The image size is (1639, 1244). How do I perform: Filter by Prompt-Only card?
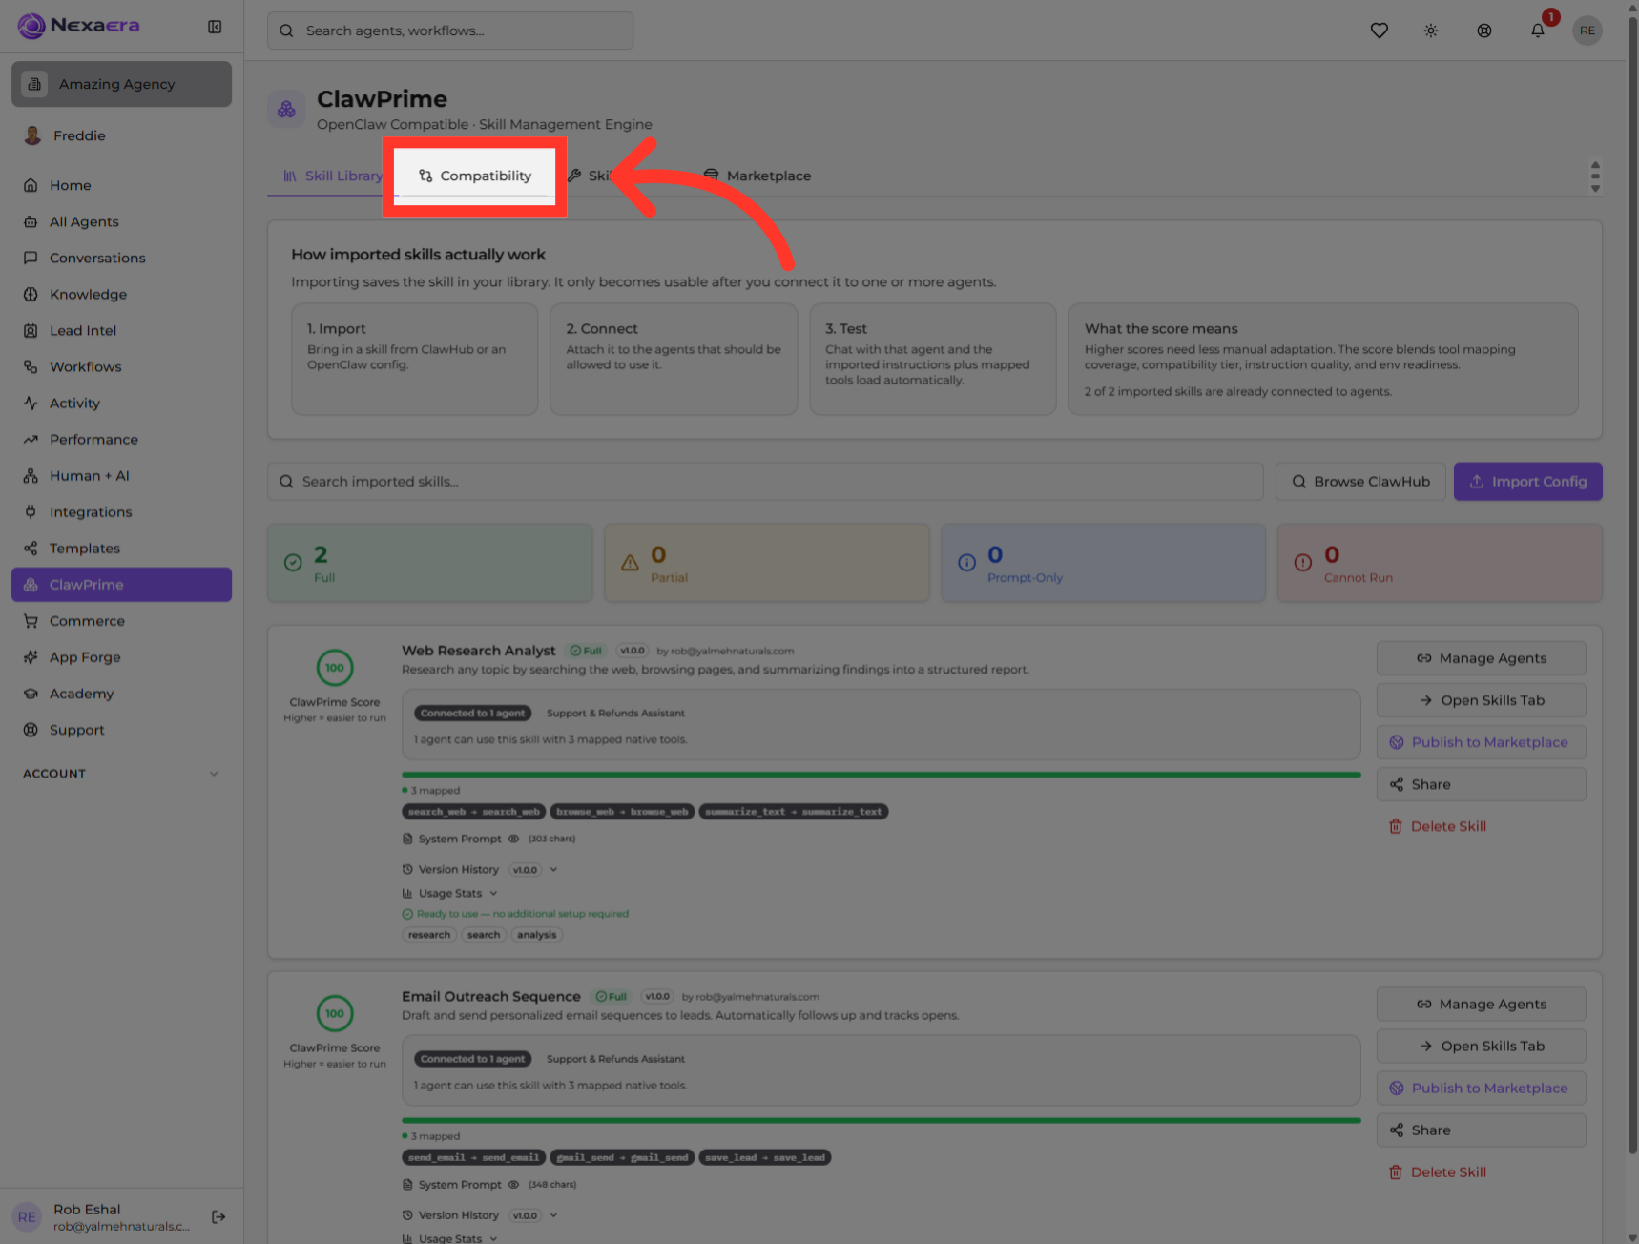click(x=1103, y=563)
